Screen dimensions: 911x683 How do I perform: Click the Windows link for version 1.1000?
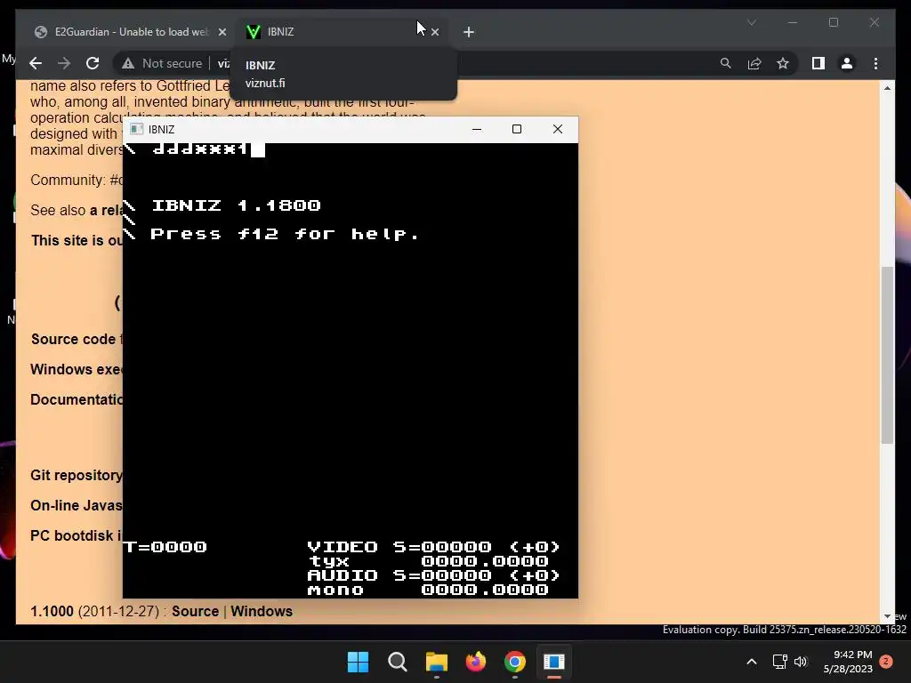(x=262, y=612)
